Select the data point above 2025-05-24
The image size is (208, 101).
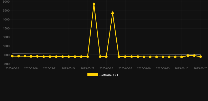coord(68,57)
